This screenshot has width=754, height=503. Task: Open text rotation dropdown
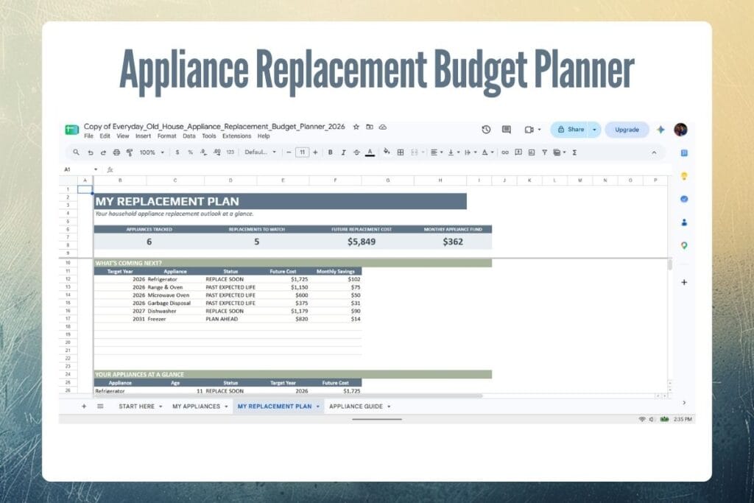coord(487,152)
